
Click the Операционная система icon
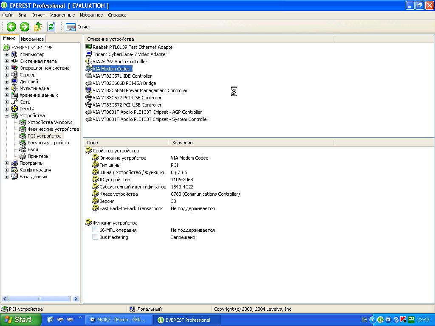(14, 68)
